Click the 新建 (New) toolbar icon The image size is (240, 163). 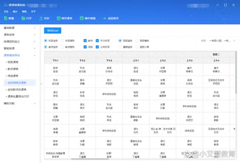pyautogui.click(x=6, y=18)
